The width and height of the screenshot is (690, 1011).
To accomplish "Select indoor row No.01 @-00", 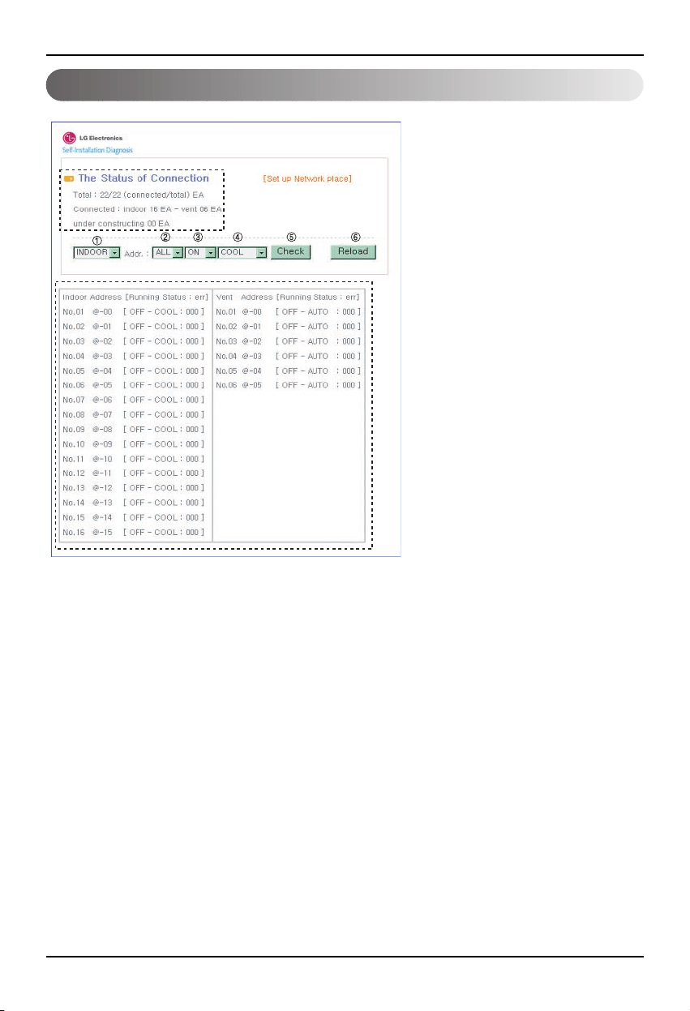I will (x=134, y=311).
